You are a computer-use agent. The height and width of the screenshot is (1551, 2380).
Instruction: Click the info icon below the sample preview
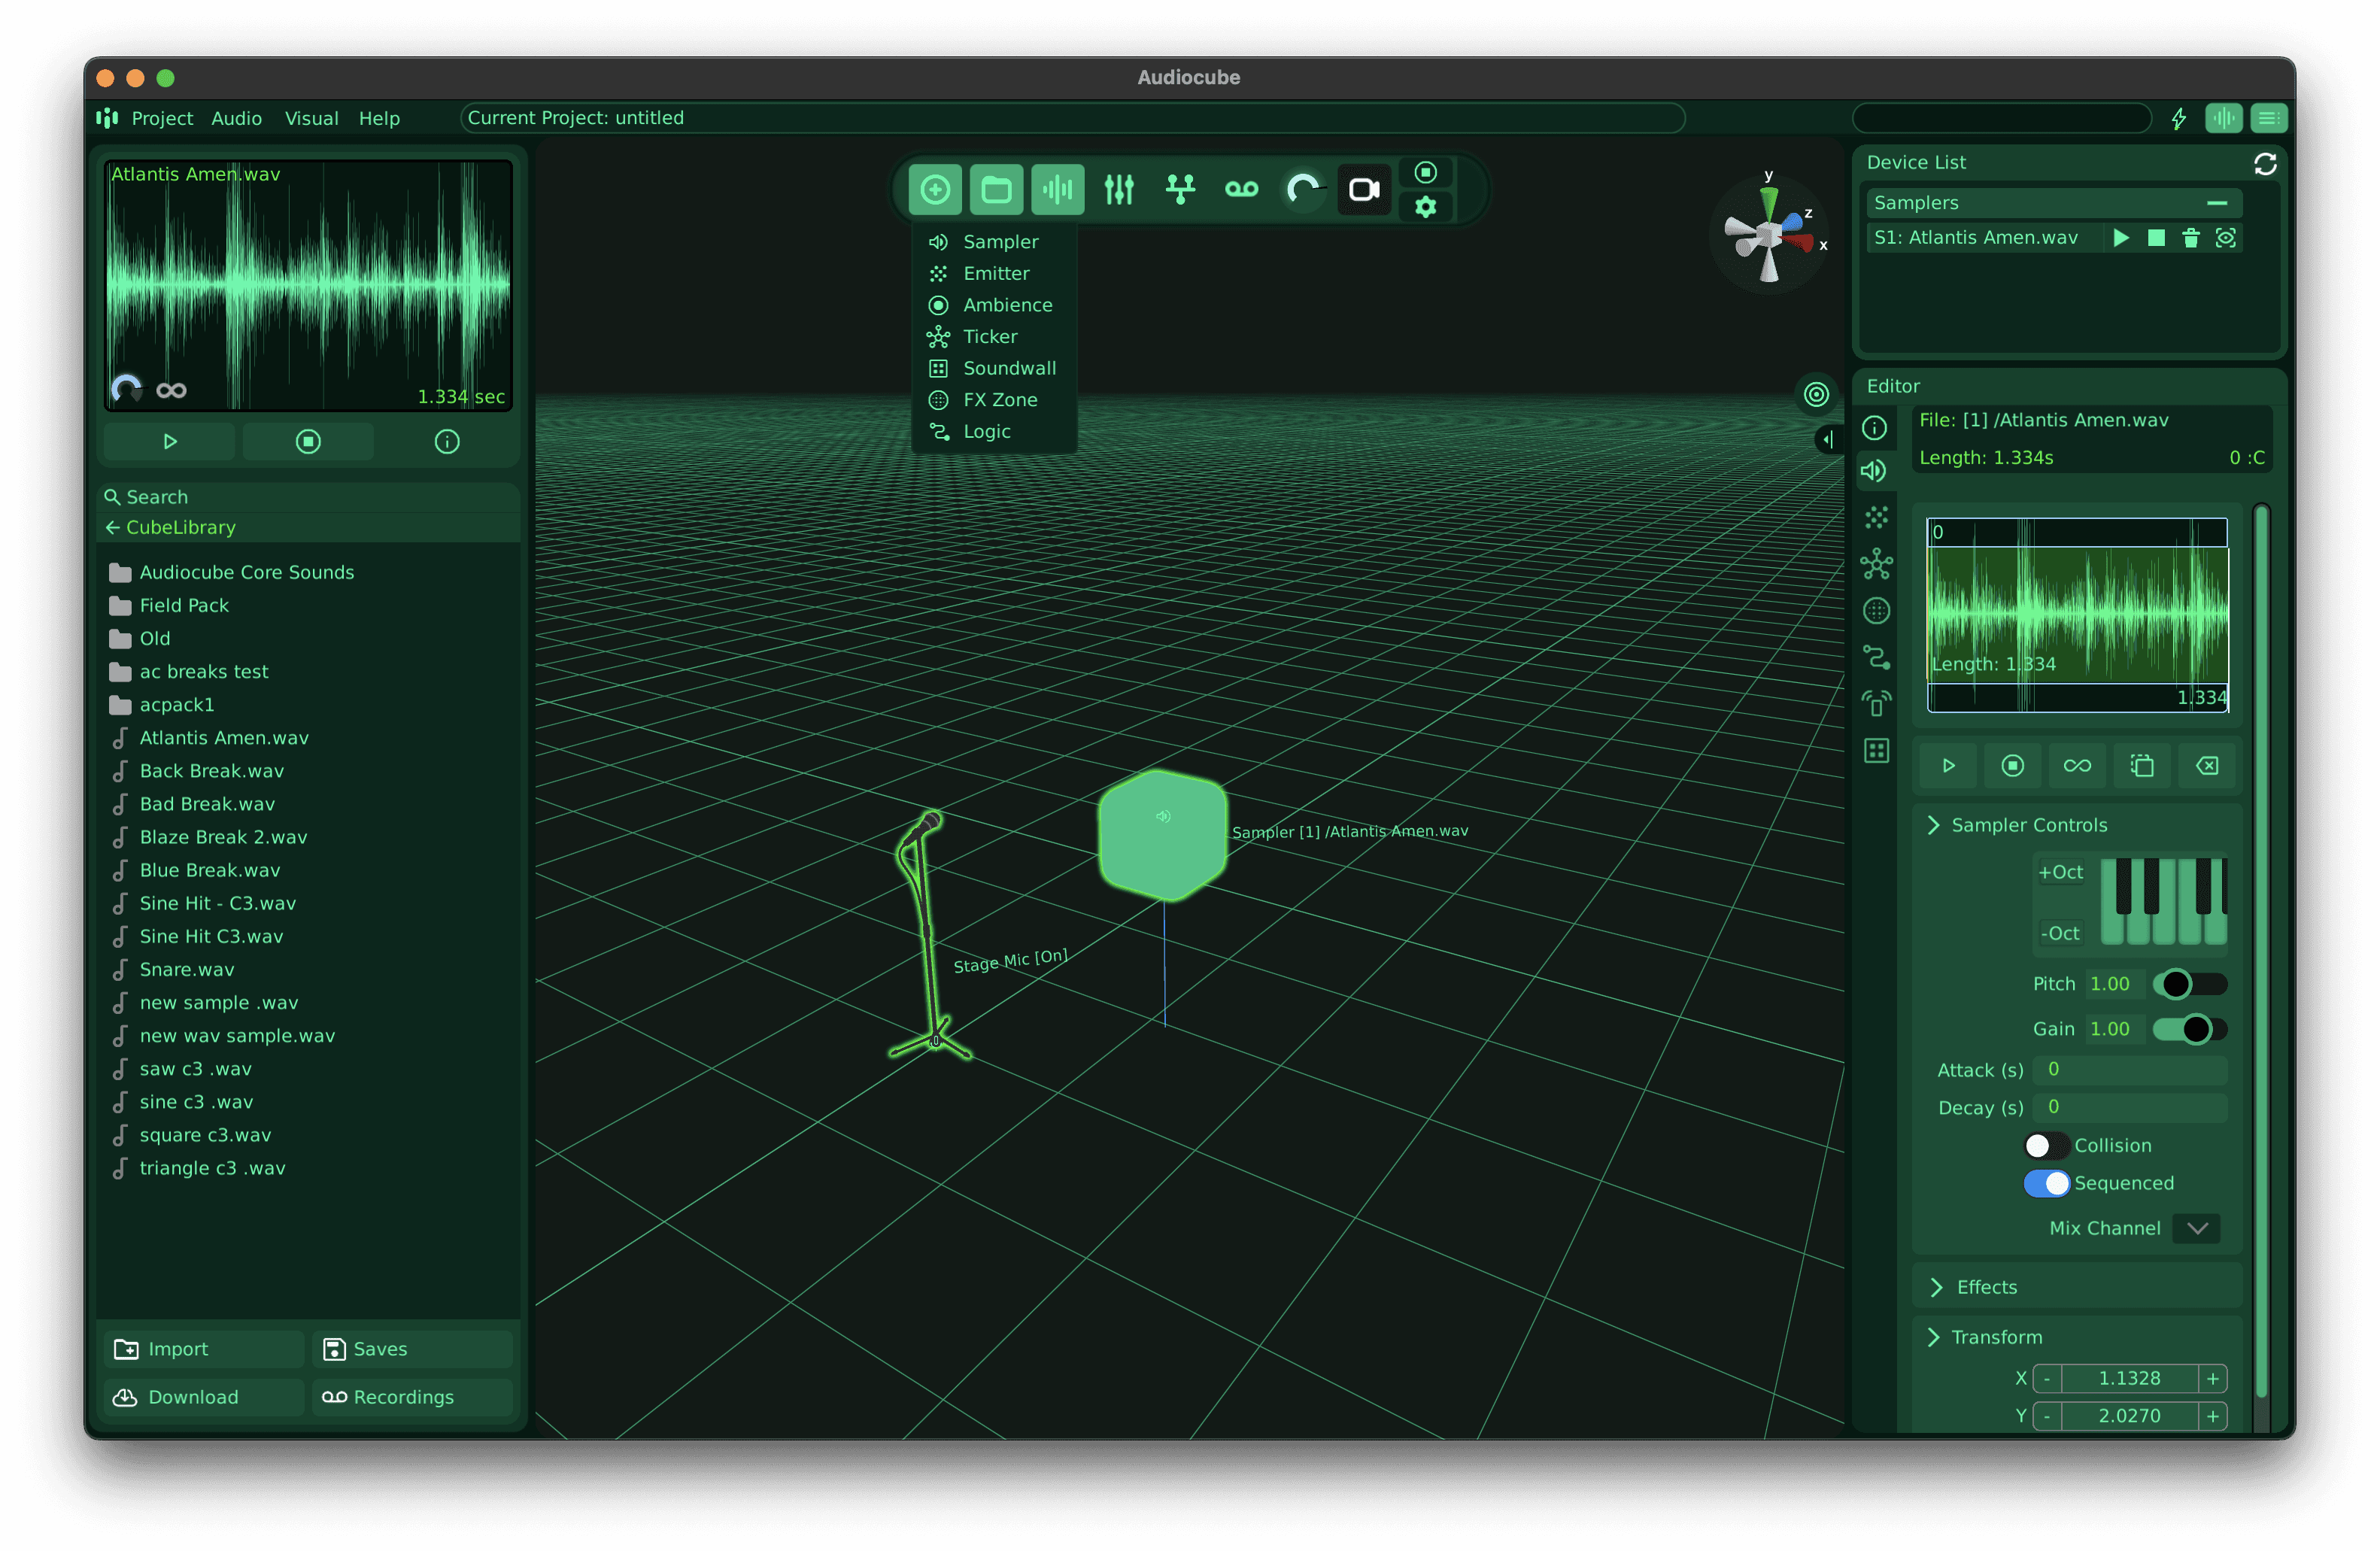click(x=447, y=442)
